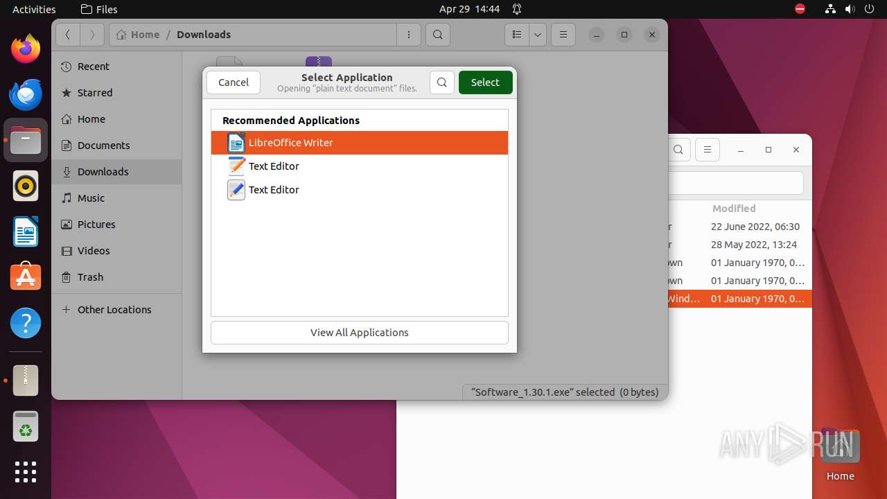Open Recent in the sidebar
887x499 pixels.
coord(116,67)
